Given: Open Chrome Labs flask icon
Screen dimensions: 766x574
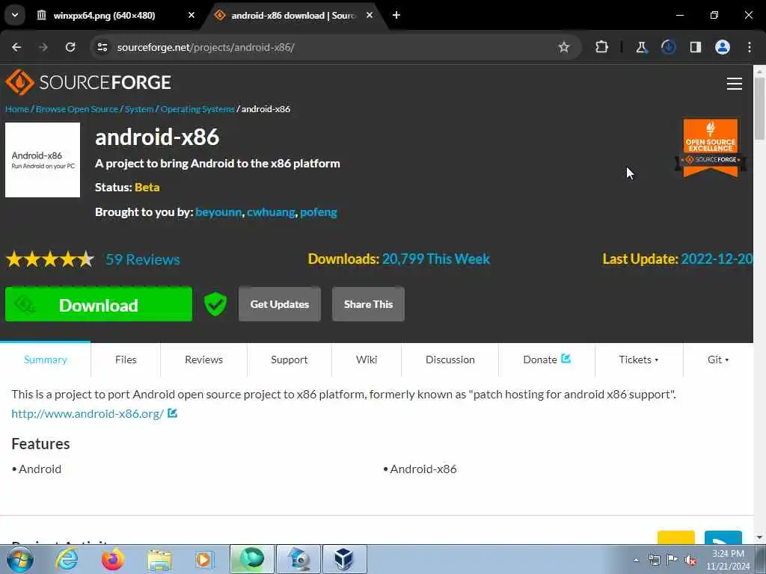Looking at the screenshot, I should 641,47.
